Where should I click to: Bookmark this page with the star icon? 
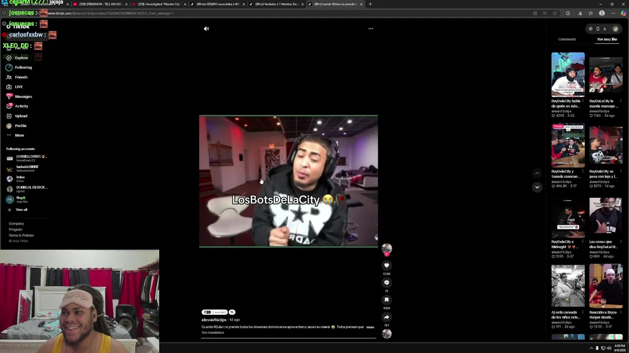click(x=555, y=13)
